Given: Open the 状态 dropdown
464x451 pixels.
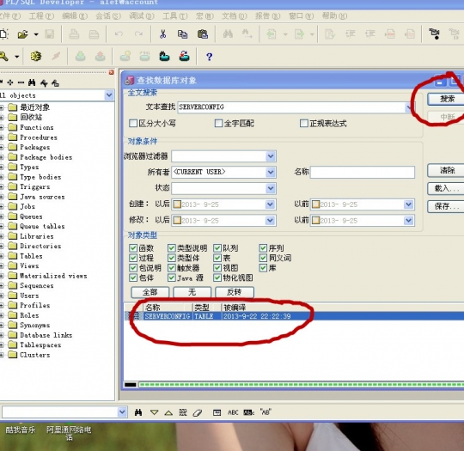Looking at the screenshot, I should (x=271, y=188).
